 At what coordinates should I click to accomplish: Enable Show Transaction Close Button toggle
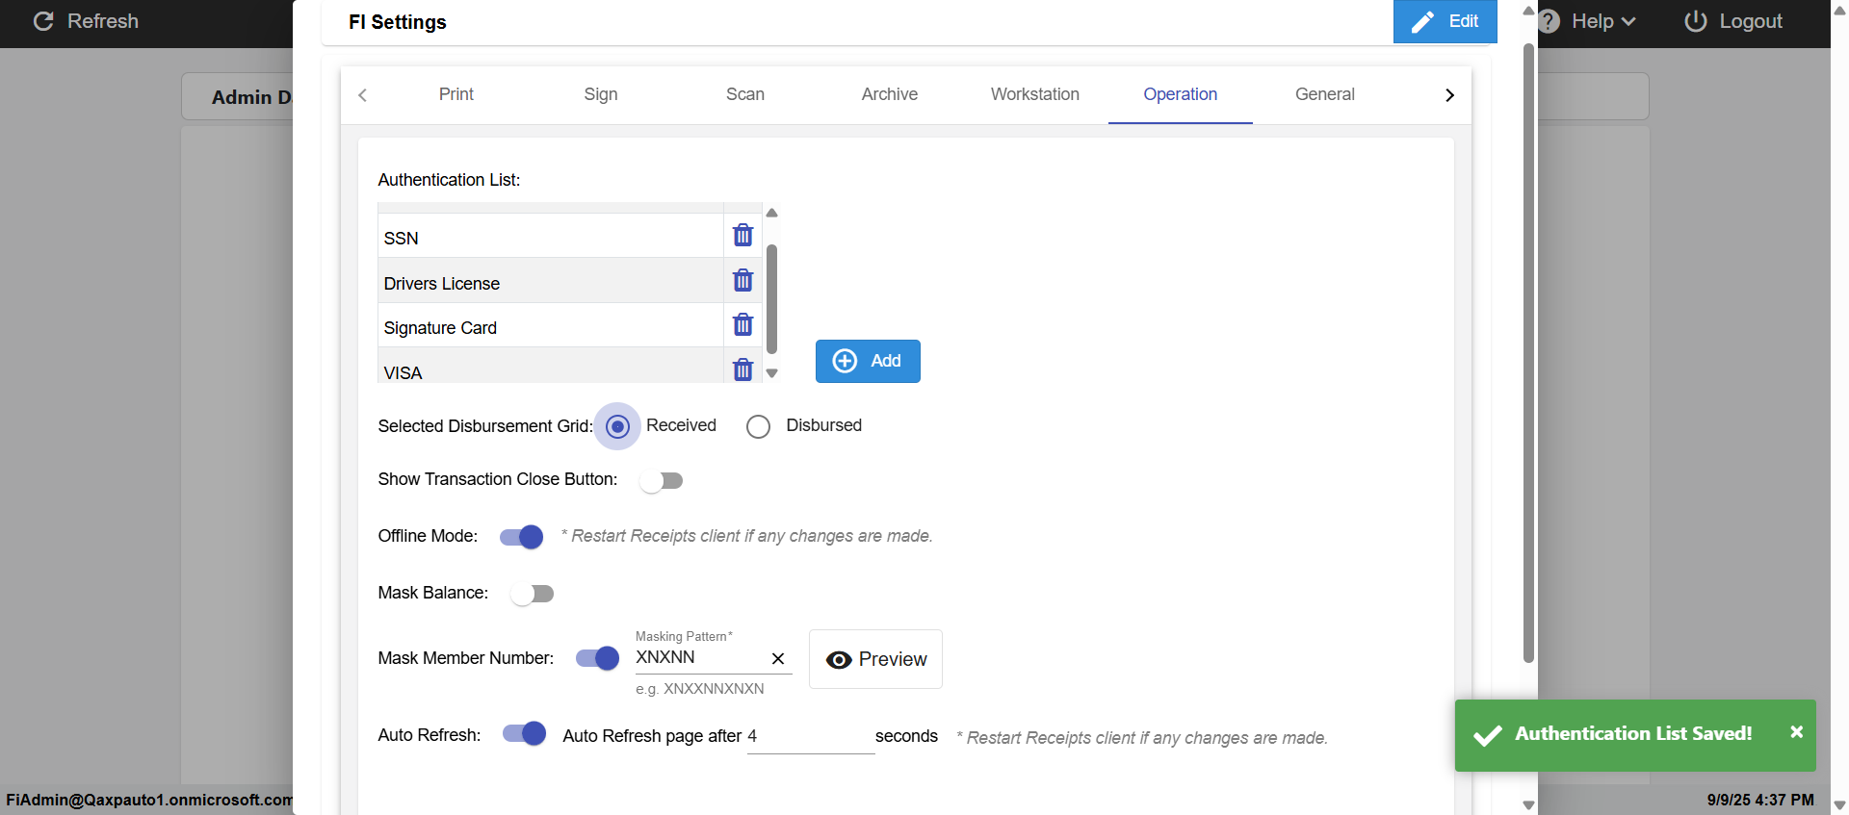[x=662, y=480]
